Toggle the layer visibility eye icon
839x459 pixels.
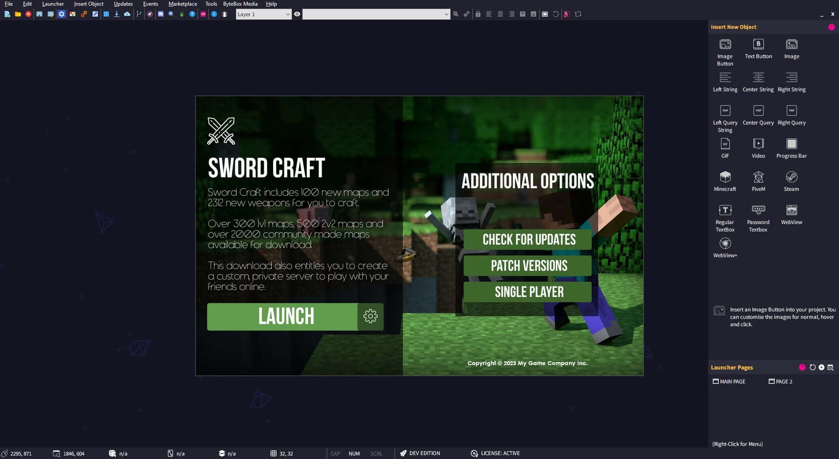tap(297, 14)
